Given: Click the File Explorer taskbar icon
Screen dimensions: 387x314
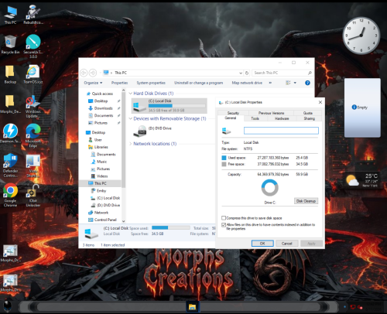Looking at the screenshot, I should click(193, 307).
